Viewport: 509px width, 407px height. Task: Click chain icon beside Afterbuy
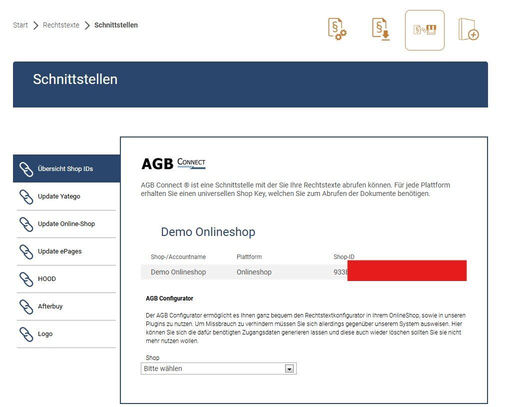pos(26,307)
